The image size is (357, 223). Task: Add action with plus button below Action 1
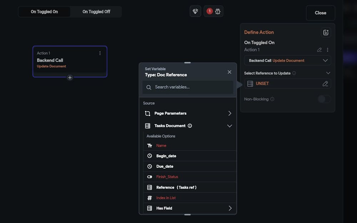70,78
